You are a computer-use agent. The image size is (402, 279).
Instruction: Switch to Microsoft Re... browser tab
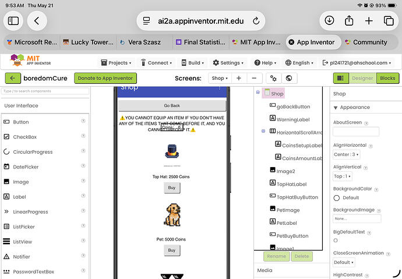pyautogui.click(x=32, y=43)
